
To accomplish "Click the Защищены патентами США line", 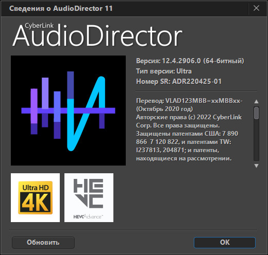I will point(187,134).
